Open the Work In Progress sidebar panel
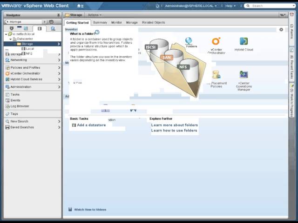This screenshot has width=298, height=223. click(x=291, y=100)
